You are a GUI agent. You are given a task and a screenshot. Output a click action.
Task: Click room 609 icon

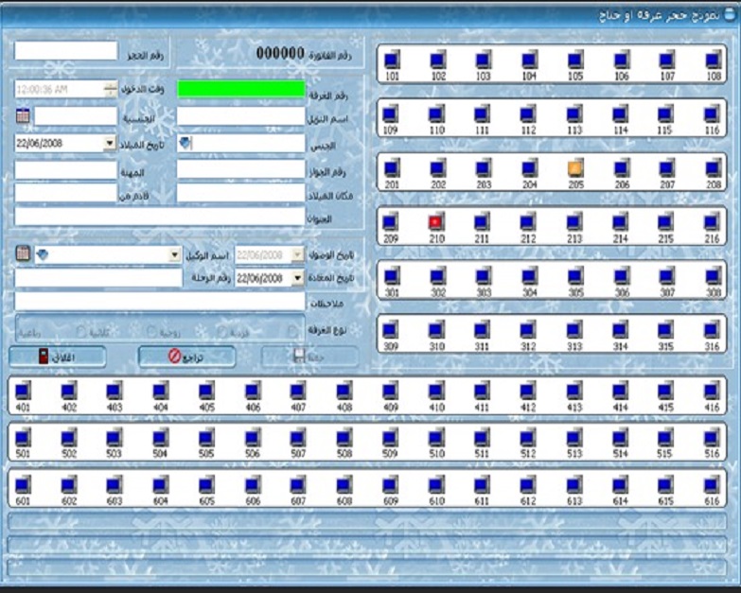(391, 485)
